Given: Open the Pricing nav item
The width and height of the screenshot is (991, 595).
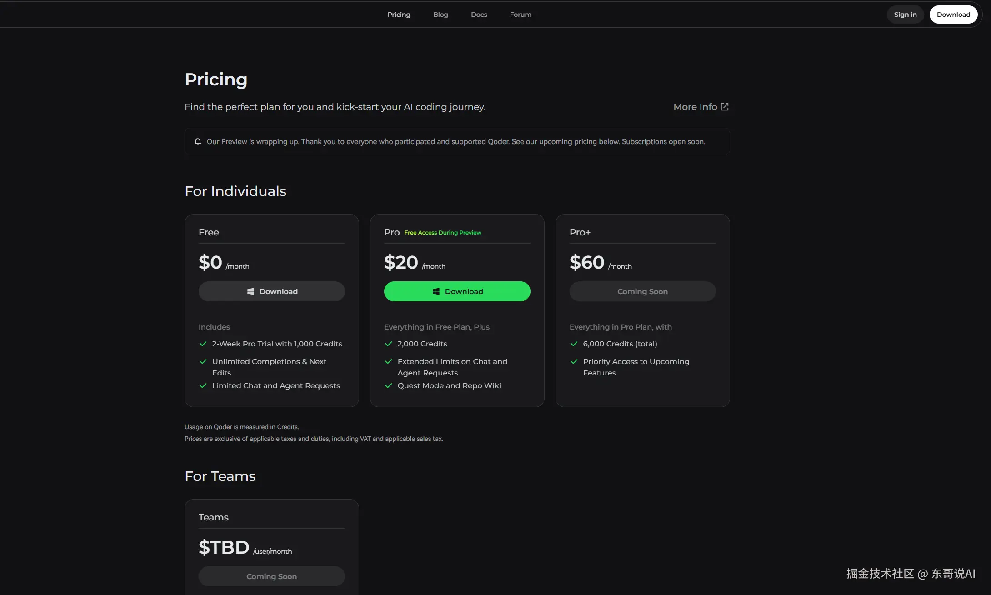Looking at the screenshot, I should (399, 15).
